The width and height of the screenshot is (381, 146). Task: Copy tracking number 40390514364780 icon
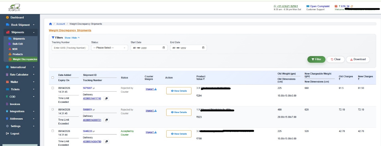[x=106, y=142]
